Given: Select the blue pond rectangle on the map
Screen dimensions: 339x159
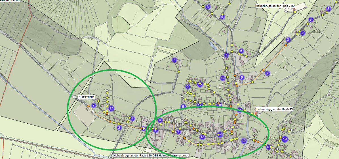Looking at the screenshot, I should click(x=213, y=46).
